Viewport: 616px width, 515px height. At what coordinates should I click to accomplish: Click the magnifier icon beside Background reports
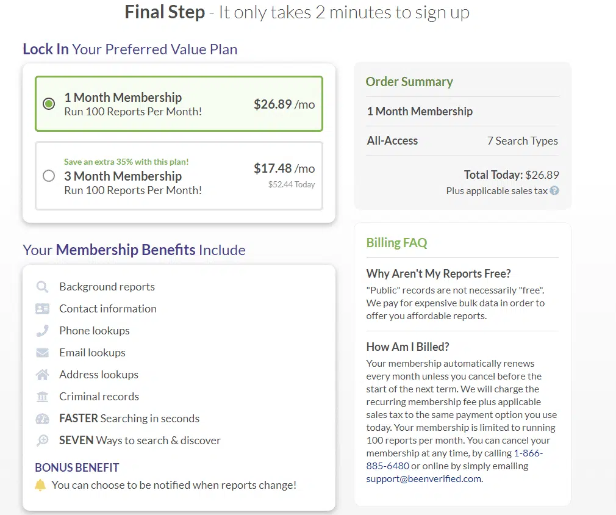(42, 287)
